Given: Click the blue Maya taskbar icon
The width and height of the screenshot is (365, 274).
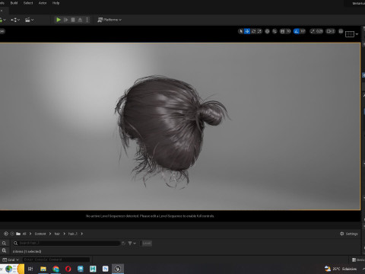Looking at the screenshot, I should [81, 269].
